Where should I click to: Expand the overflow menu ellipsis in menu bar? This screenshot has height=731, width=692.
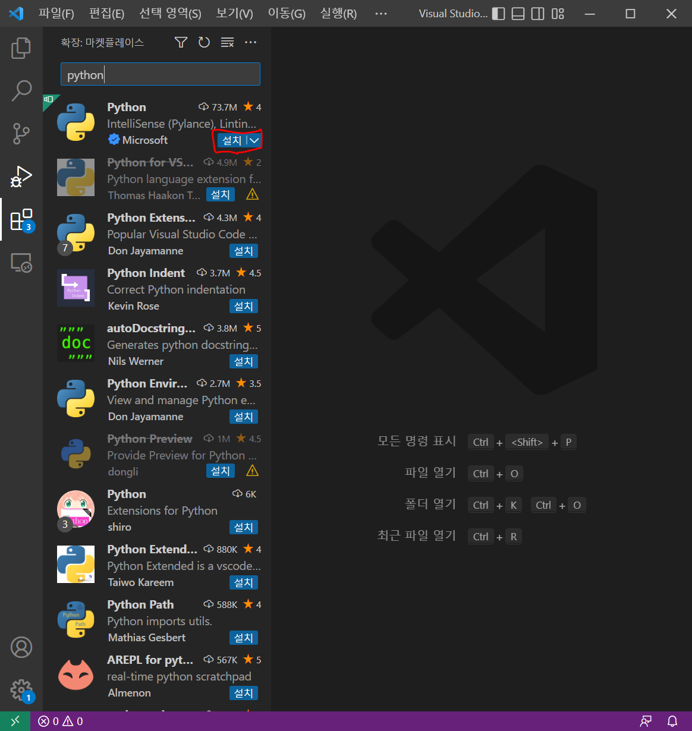pos(381,13)
